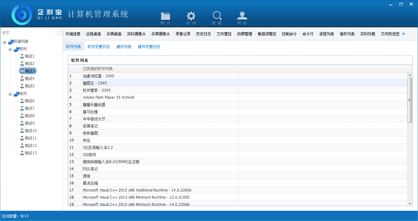This screenshot has width=418, height=221.
Task: Open the 远程桌面 function
Action: pyautogui.click(x=93, y=34)
